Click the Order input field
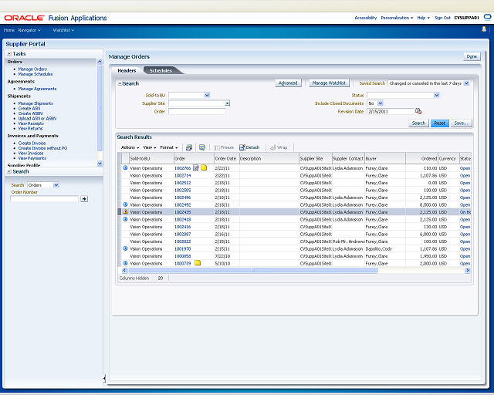The height and width of the screenshot is (395, 494). tap(197, 112)
